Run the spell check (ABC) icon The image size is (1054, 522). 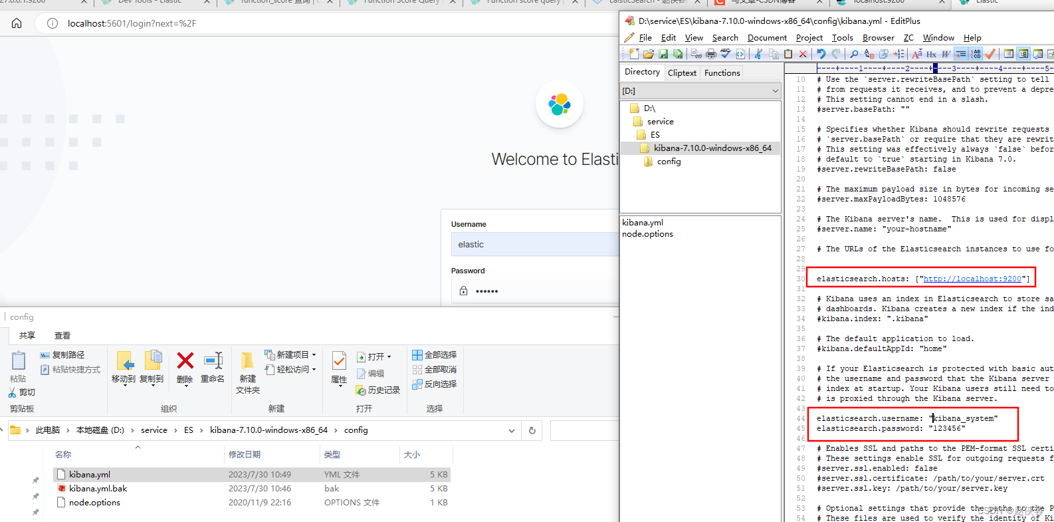tap(726, 54)
